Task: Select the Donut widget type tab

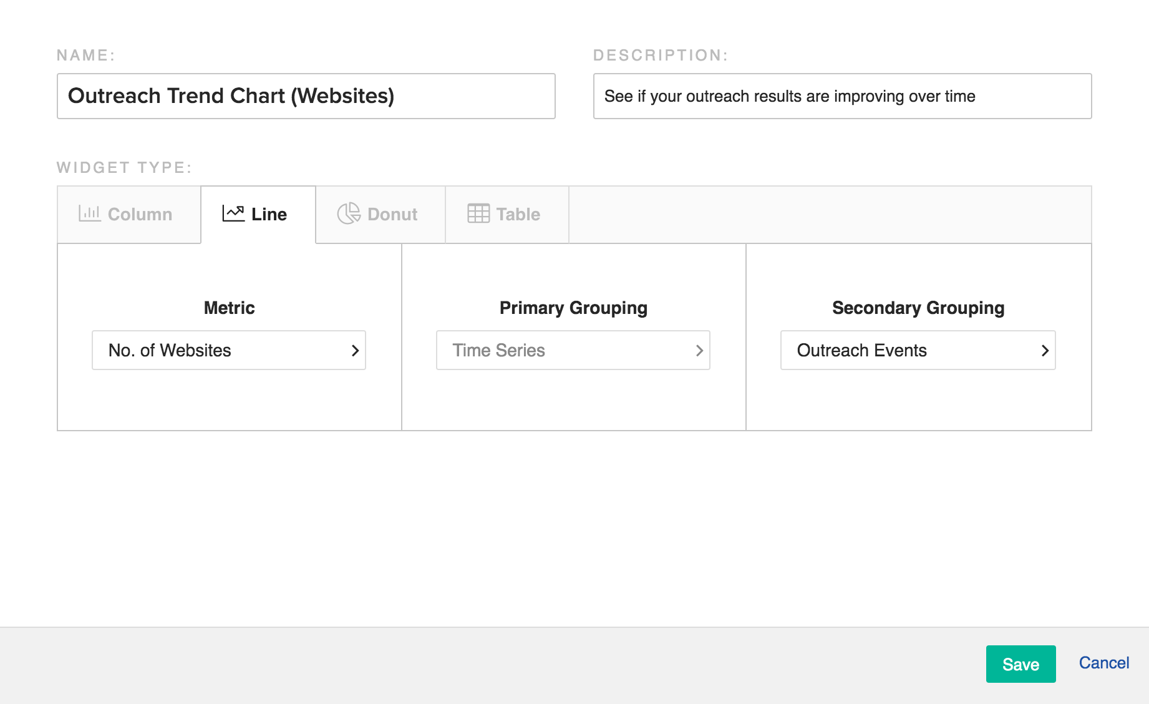Action: click(380, 214)
